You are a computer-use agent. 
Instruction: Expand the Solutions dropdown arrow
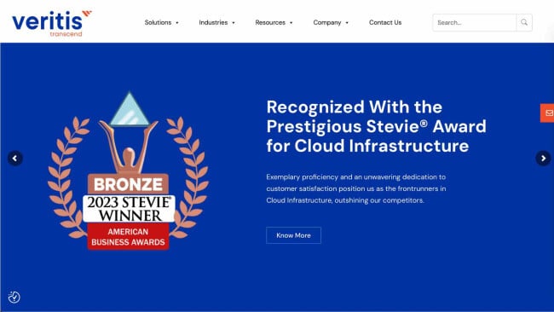tap(177, 23)
